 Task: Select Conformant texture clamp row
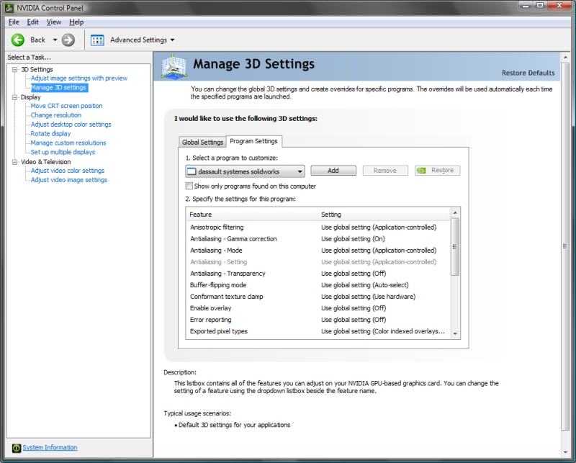(x=318, y=297)
